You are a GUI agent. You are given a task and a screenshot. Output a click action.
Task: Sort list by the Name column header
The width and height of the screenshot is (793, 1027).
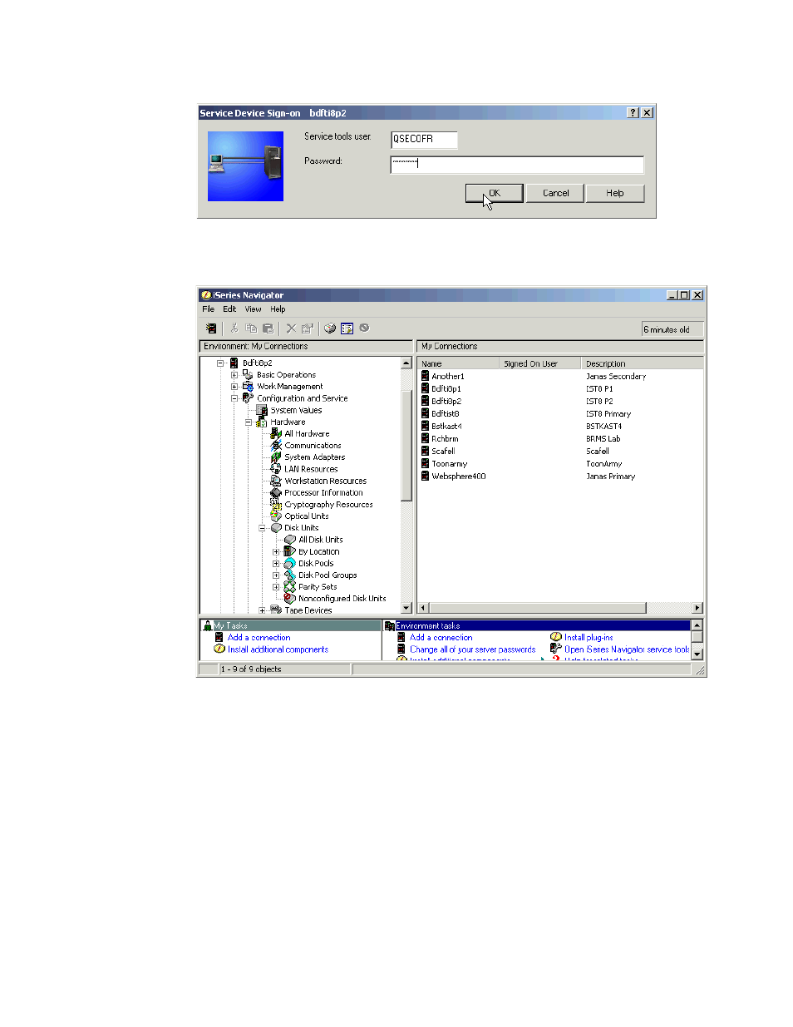458,363
